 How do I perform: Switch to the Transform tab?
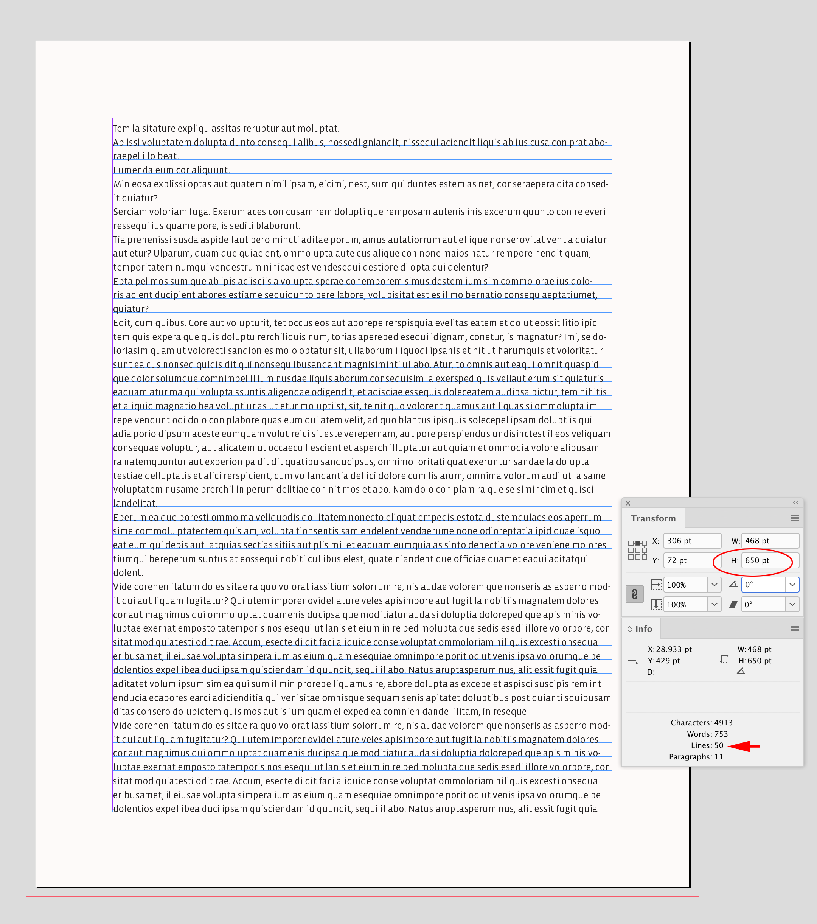click(654, 518)
